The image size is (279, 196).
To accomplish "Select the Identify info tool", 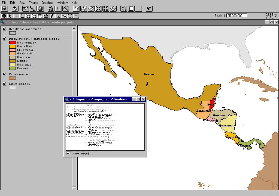I will point(4,16).
